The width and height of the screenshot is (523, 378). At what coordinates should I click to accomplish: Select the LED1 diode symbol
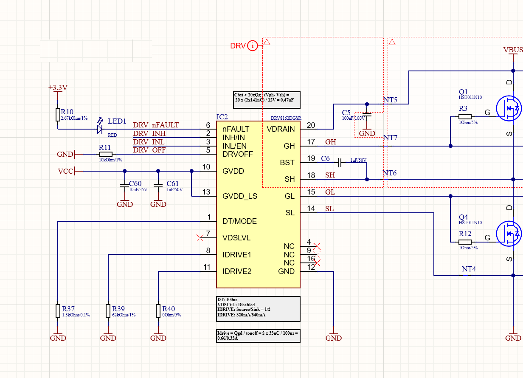[100, 129]
